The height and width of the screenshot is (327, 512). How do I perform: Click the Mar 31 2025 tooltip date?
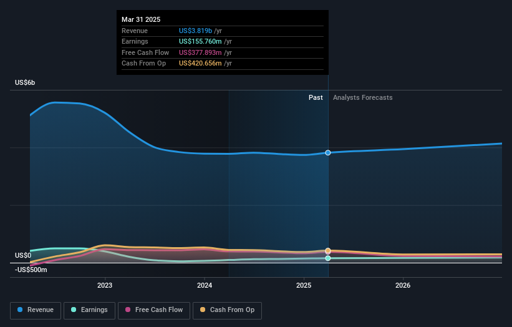[141, 19]
